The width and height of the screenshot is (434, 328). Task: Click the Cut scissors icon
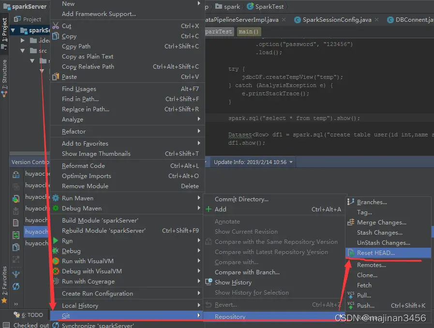coord(56,26)
